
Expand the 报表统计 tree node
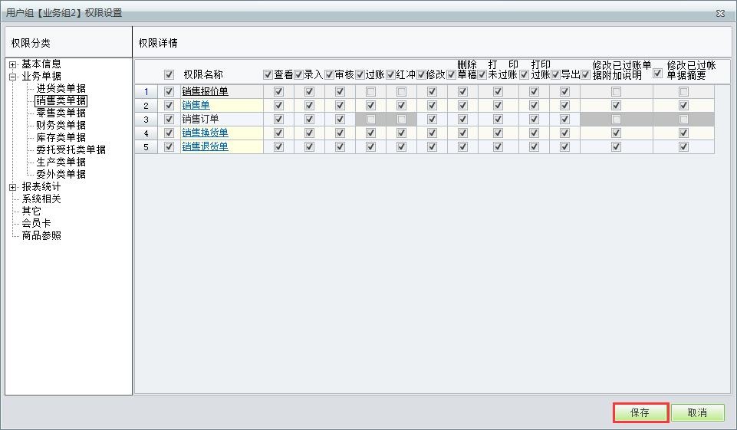coord(13,187)
